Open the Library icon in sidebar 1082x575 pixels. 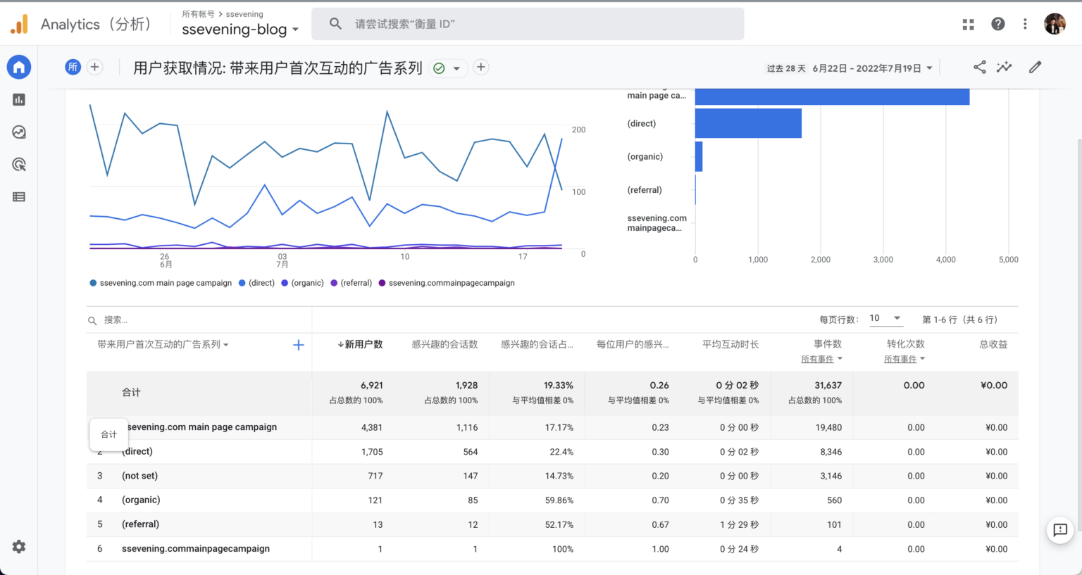(18, 196)
